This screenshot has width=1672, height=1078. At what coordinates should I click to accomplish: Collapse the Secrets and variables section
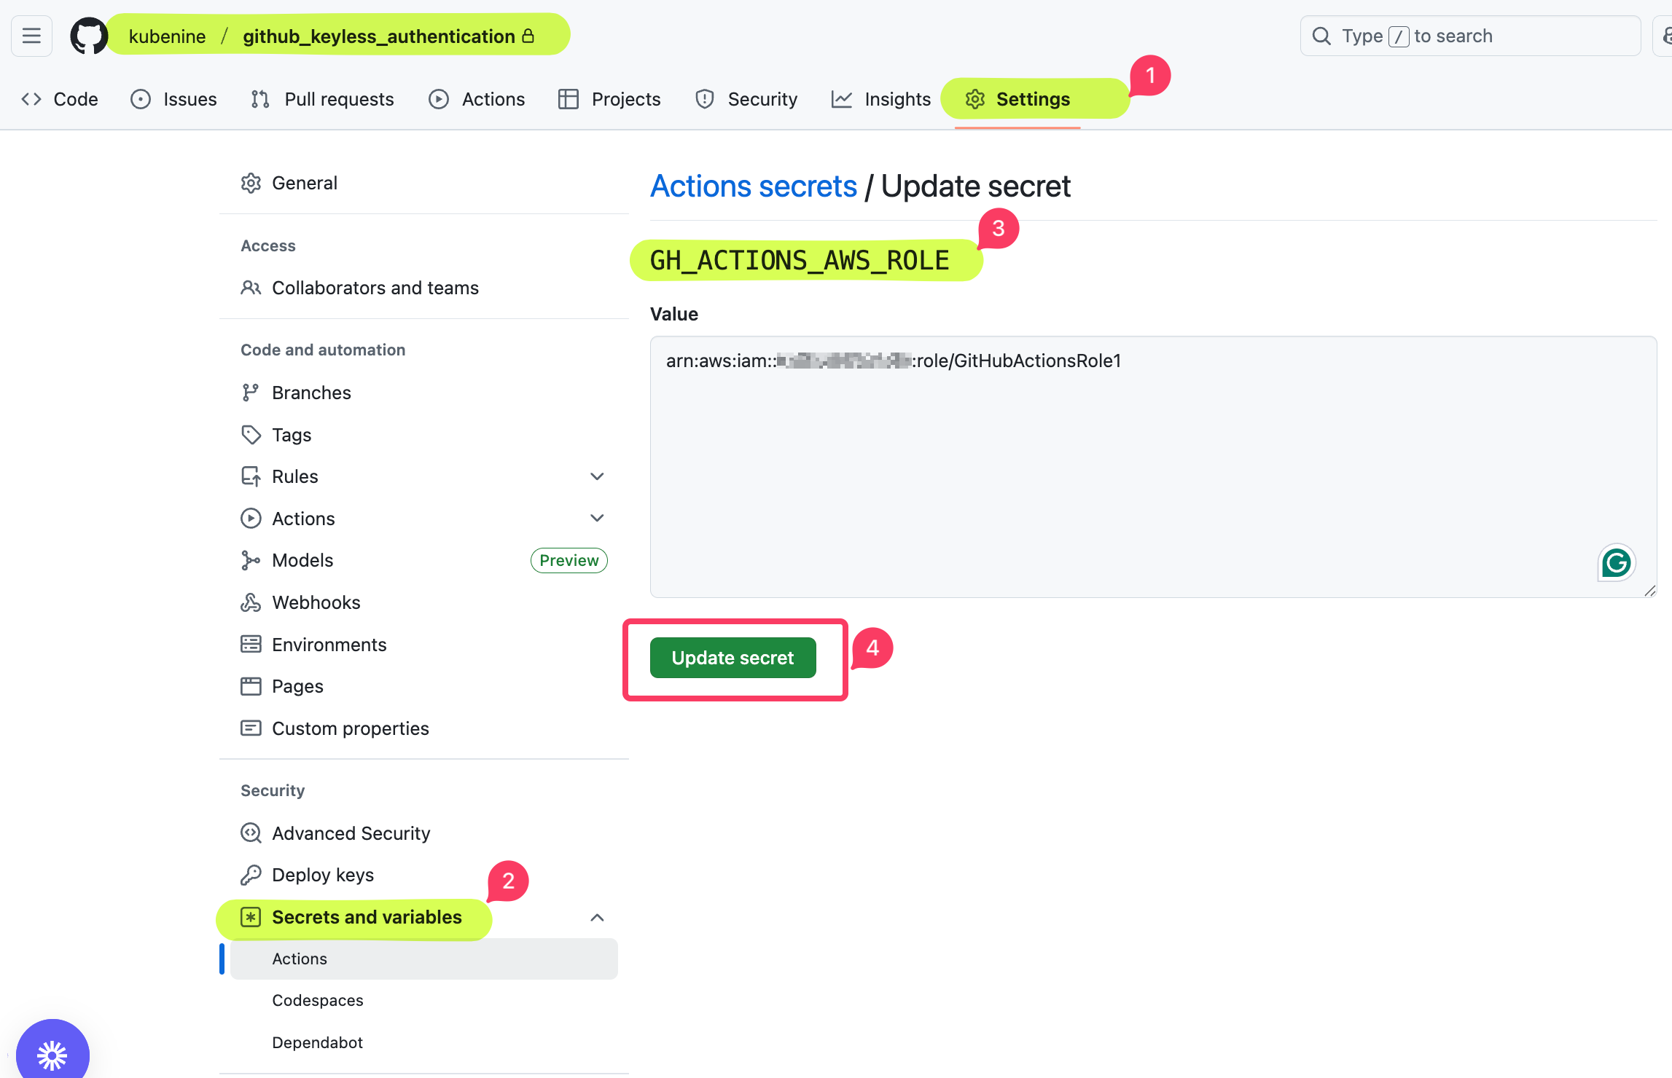pos(598,917)
